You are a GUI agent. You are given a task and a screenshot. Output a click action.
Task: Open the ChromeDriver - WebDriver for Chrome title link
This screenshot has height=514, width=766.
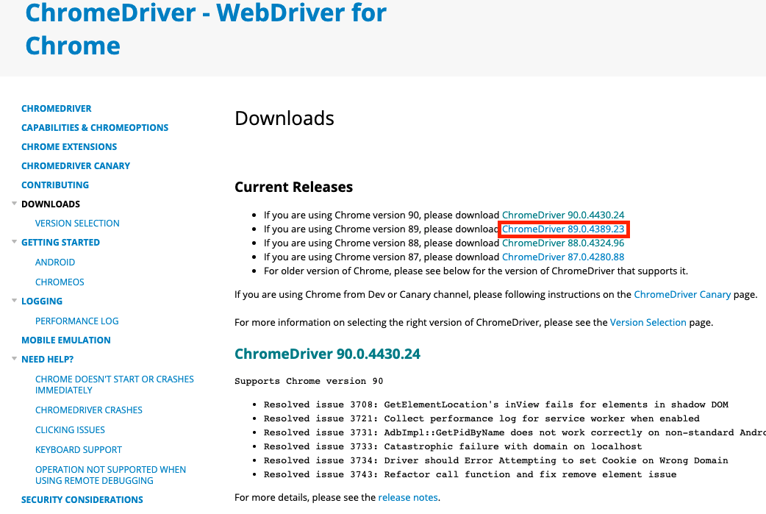pos(206,29)
